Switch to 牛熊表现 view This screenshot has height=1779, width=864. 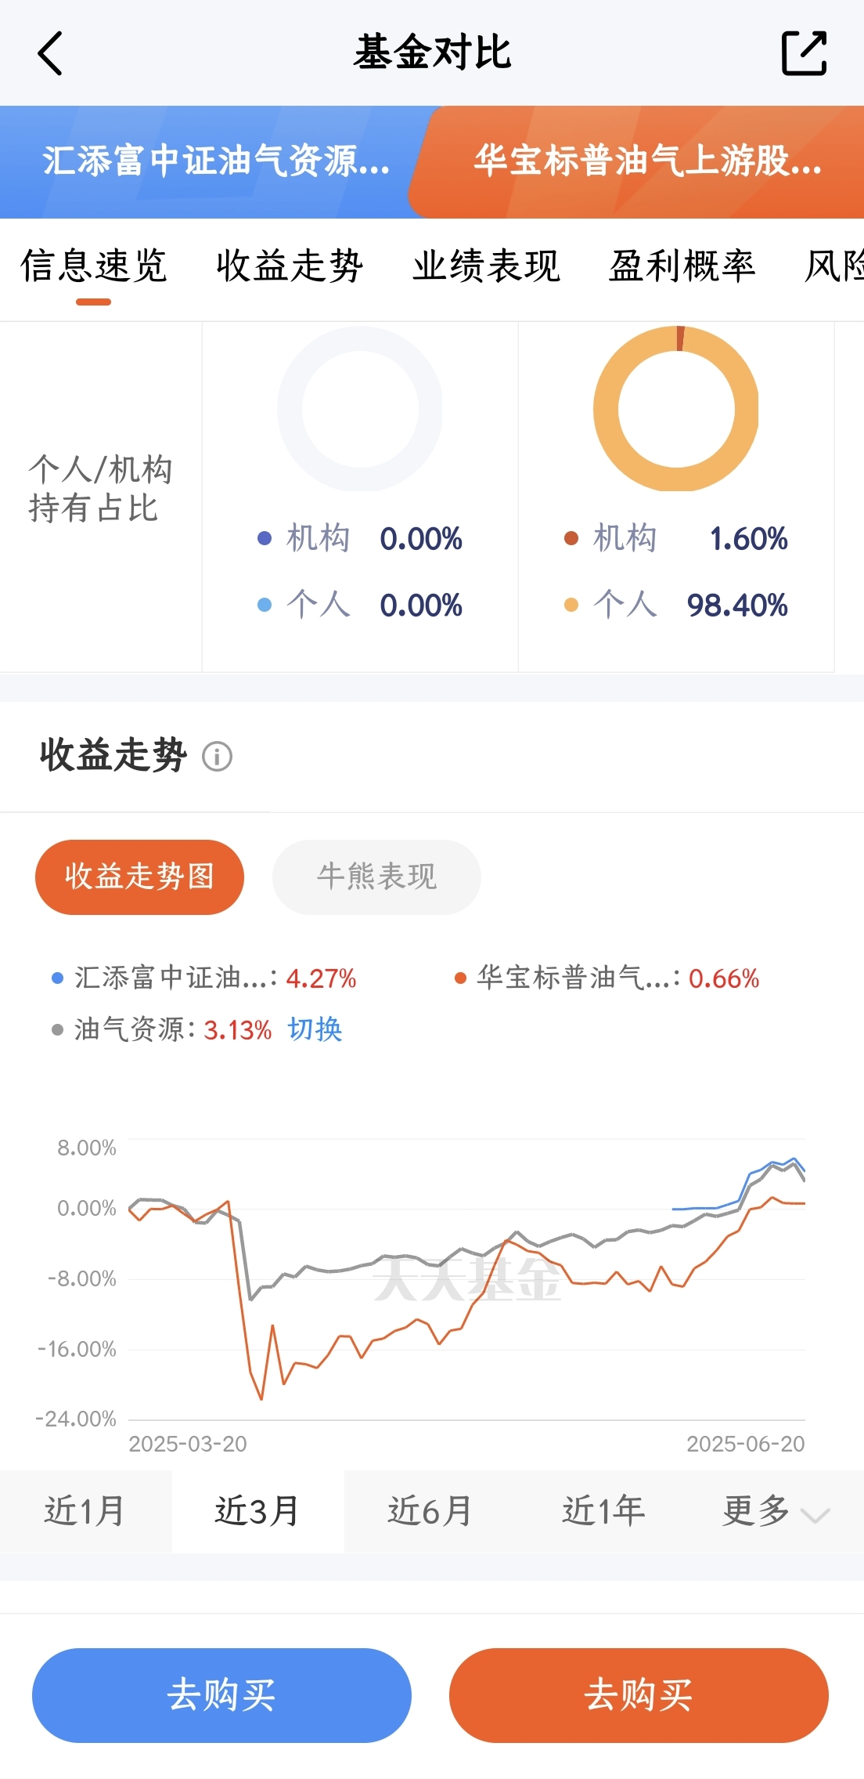click(376, 877)
